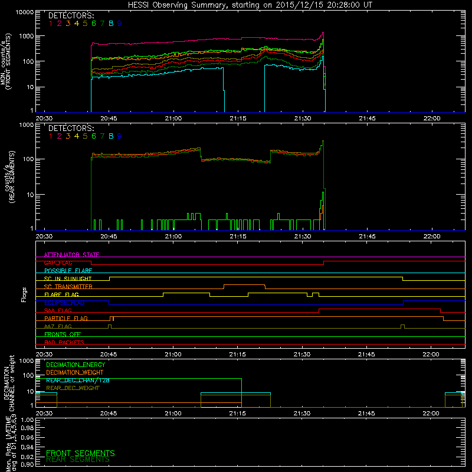This screenshot has height=472, width=472.
Task: Click the FRONTS_OFF flag label
Action: [x=63, y=334]
